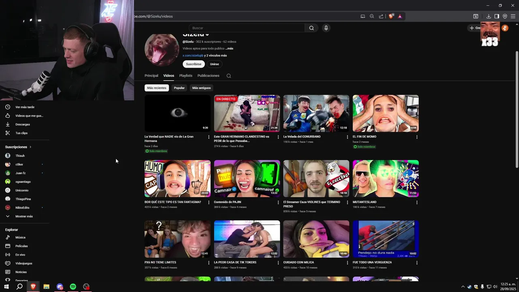
Task: Open browser downloads icon
Action: click(489, 16)
